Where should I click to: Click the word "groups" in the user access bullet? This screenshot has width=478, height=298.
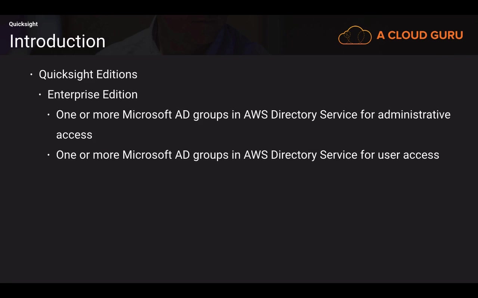click(x=211, y=155)
